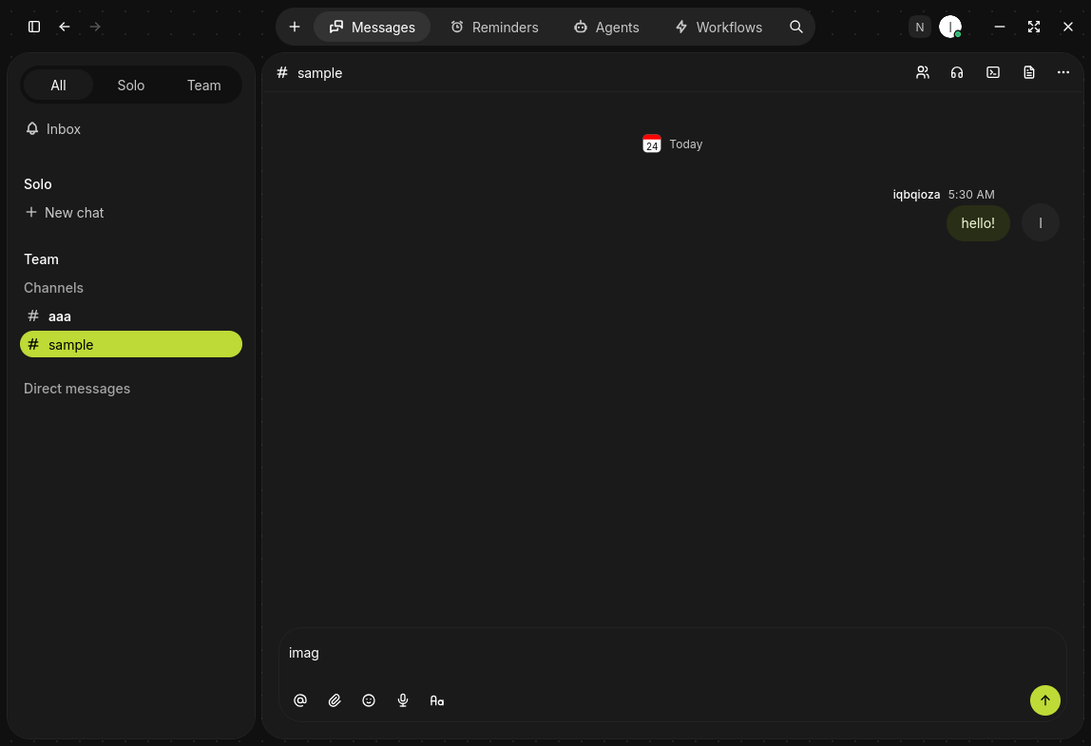Go back with the left arrow
This screenshot has height=746, width=1091.
[x=65, y=27]
